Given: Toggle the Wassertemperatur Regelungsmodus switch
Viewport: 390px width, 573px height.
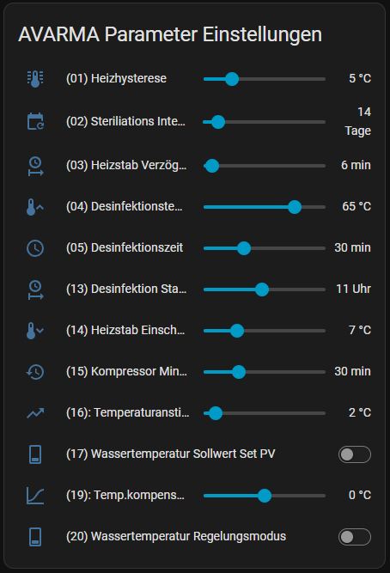Looking at the screenshot, I should tap(355, 537).
